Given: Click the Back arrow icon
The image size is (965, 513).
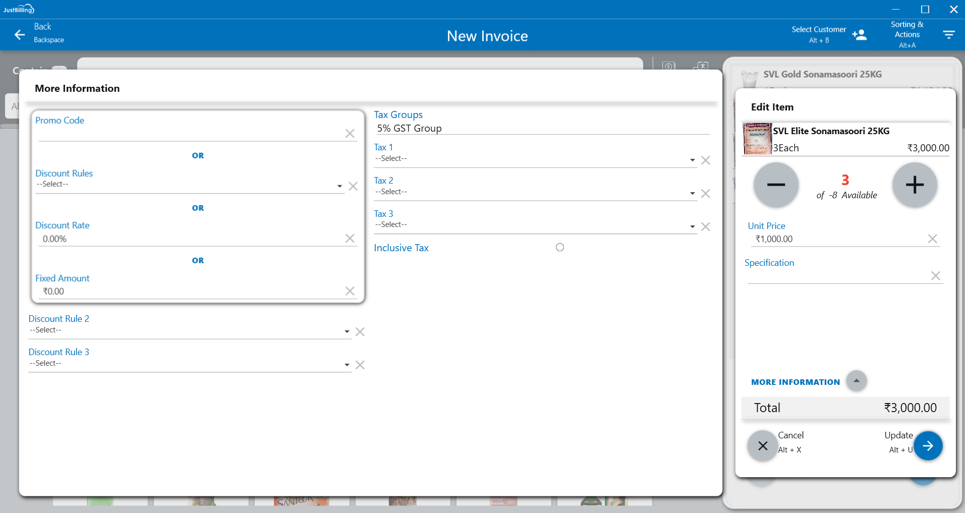Looking at the screenshot, I should coord(20,35).
